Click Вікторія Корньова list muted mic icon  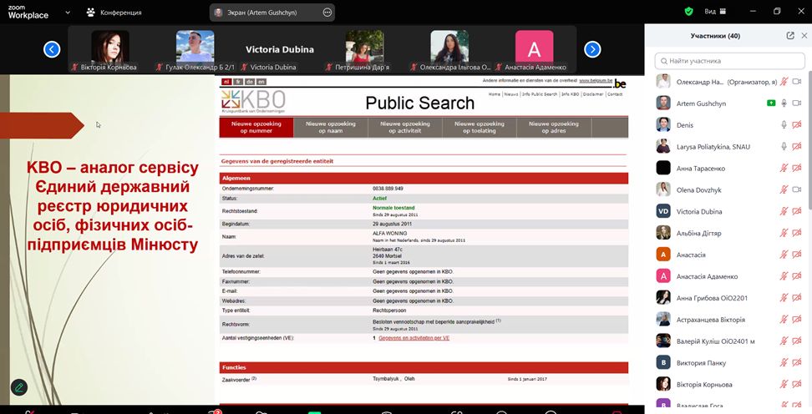784,385
